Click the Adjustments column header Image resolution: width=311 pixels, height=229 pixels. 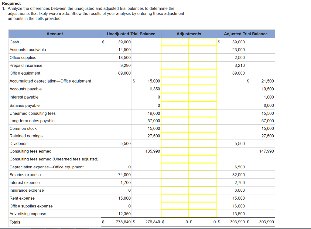[x=189, y=34]
